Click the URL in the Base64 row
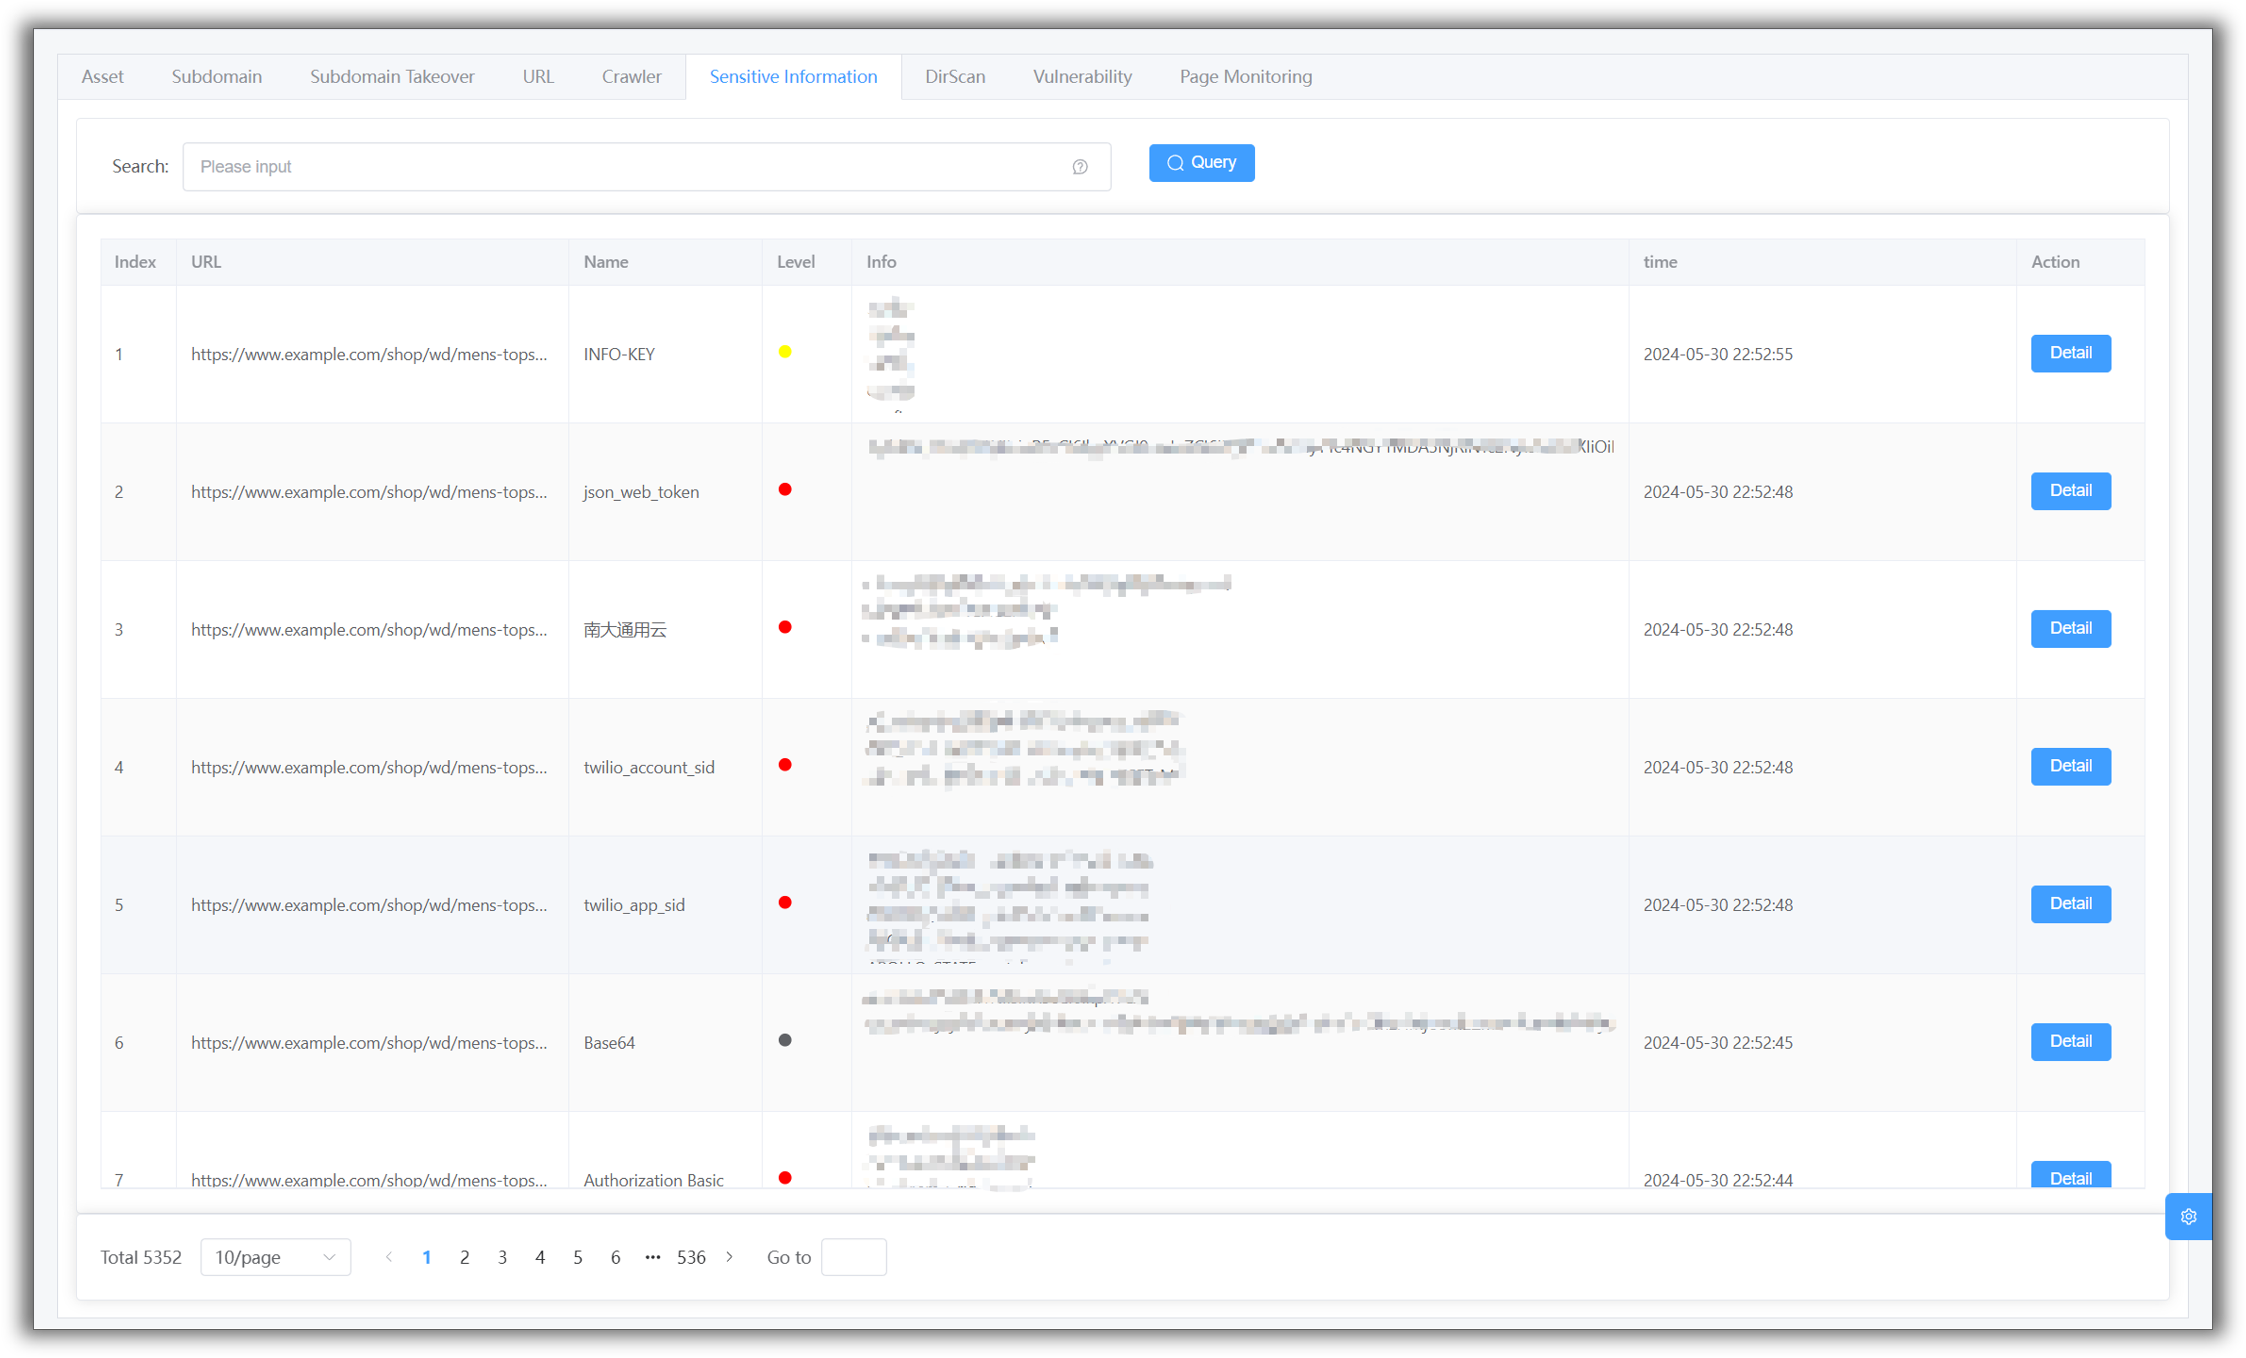 pyautogui.click(x=369, y=1042)
